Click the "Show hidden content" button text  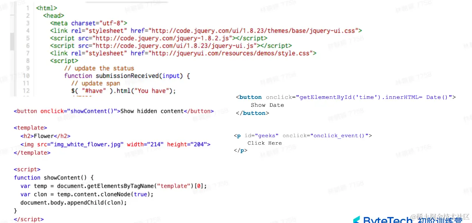[x=152, y=111]
